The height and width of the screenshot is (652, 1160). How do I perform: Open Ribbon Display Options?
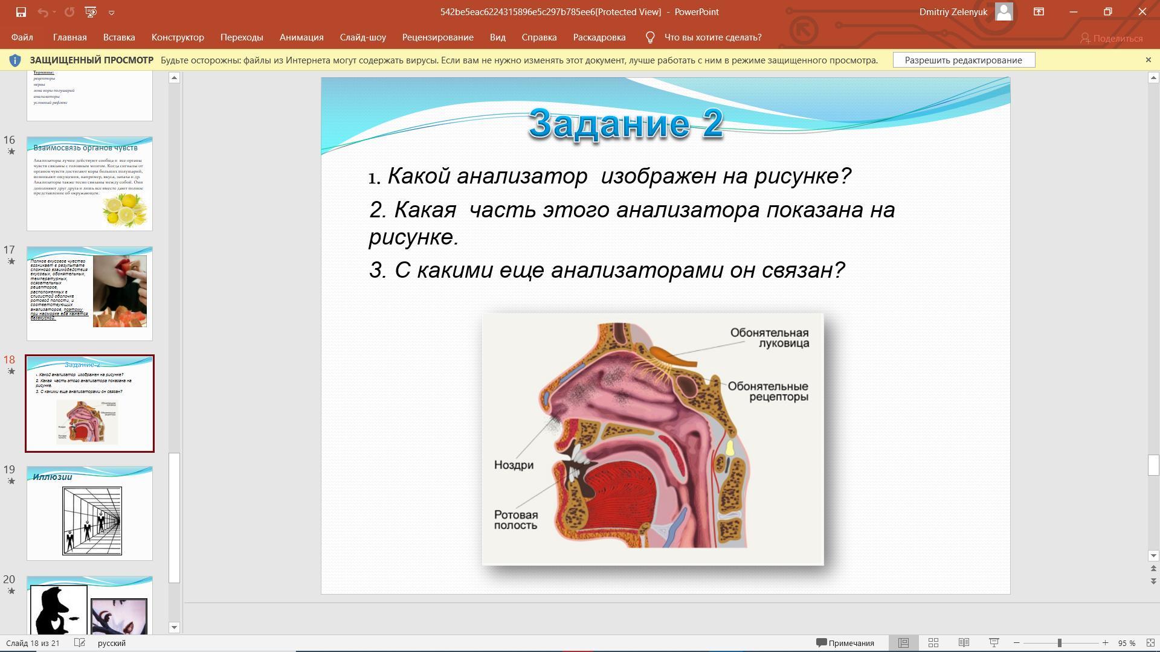[x=1039, y=12]
